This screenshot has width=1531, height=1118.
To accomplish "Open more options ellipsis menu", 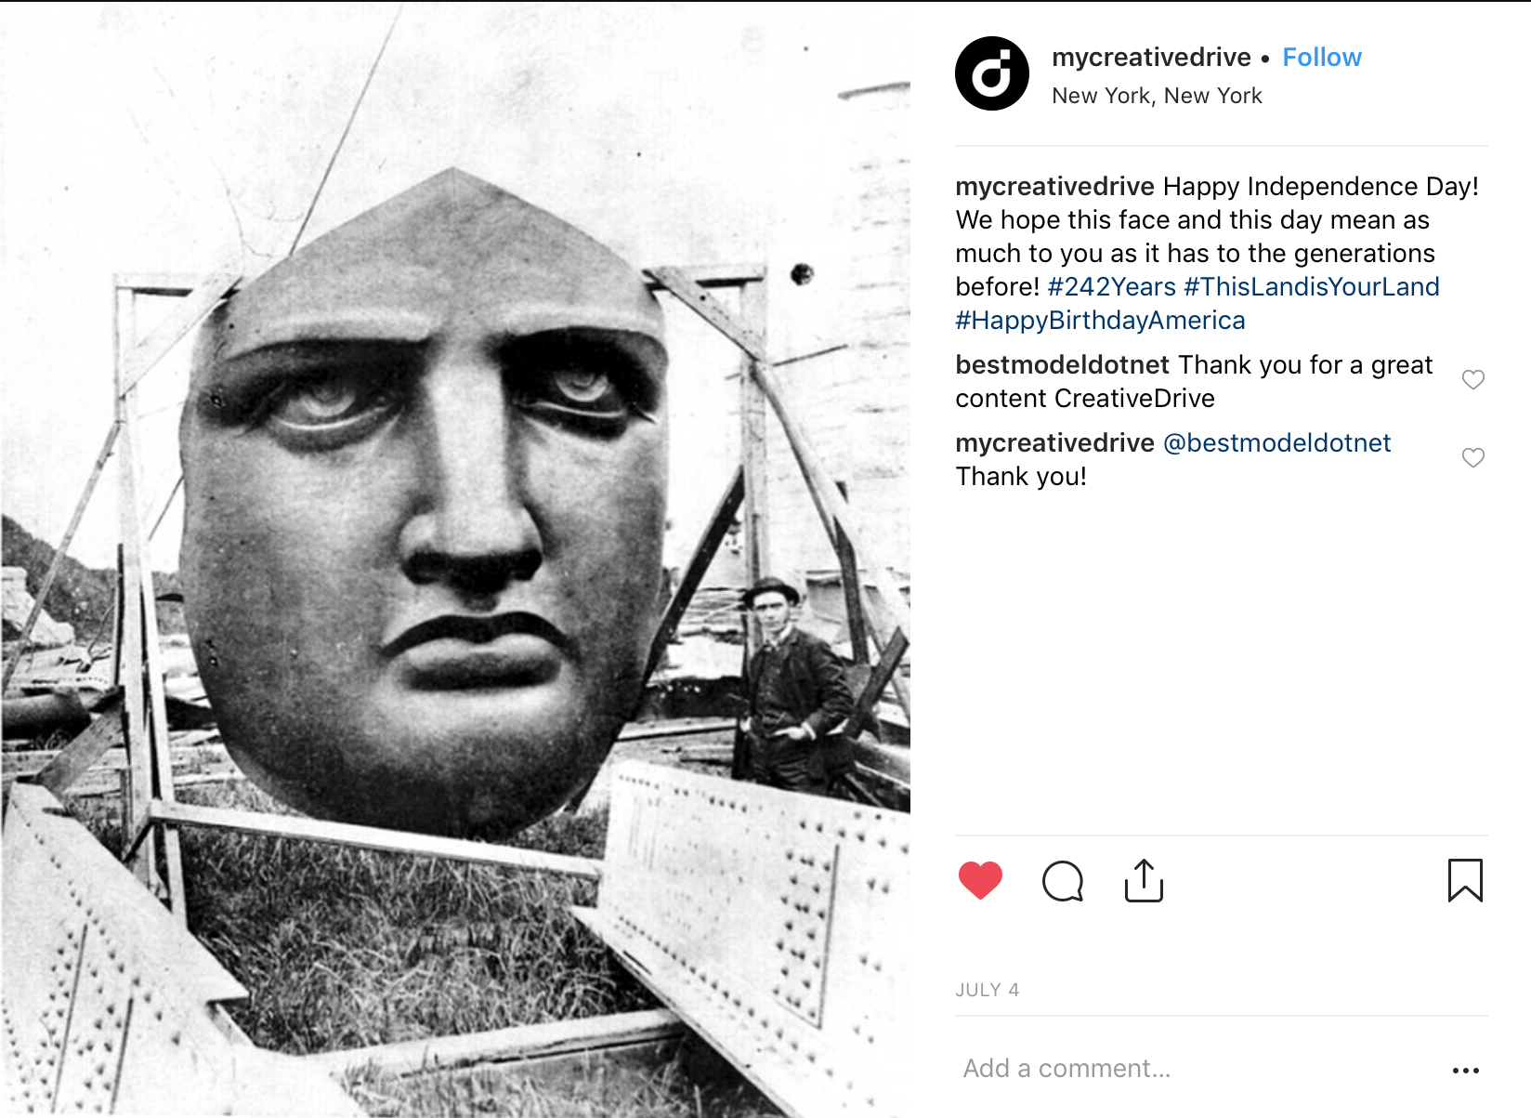I will [x=1465, y=1071].
